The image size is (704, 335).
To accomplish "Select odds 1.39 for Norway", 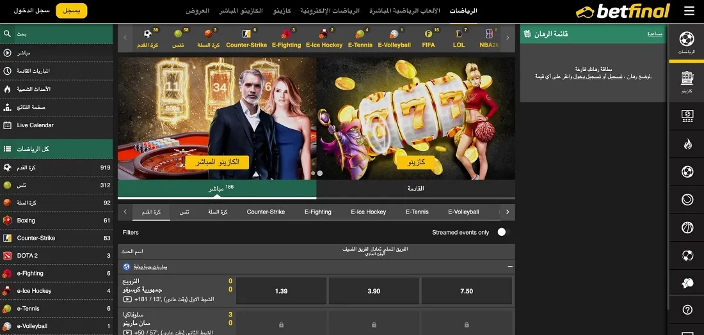I will tap(281, 291).
